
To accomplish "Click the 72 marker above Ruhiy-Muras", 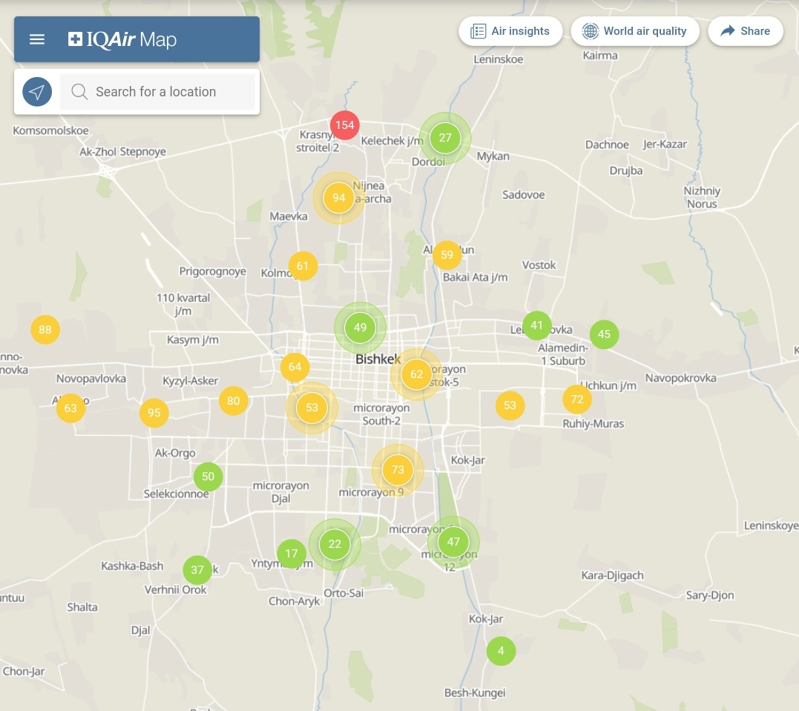I will pyautogui.click(x=576, y=400).
